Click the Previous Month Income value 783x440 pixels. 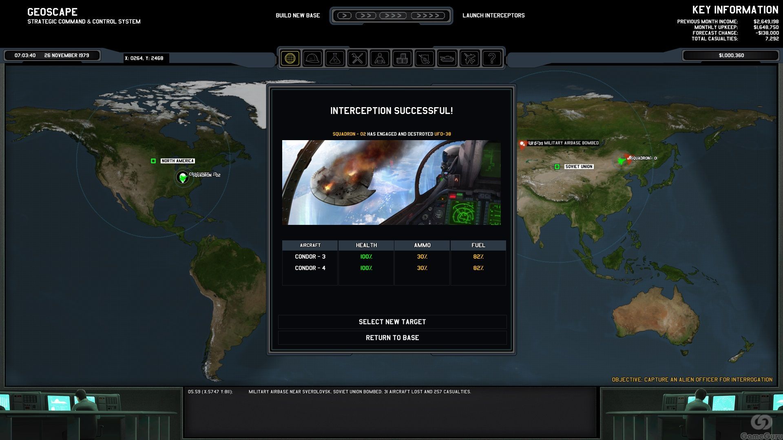(x=766, y=22)
